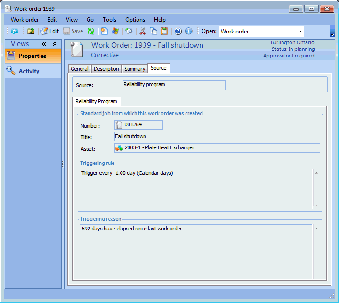The image size is (339, 303).
Task: Select Activity in the Views panel
Action: 29,71
